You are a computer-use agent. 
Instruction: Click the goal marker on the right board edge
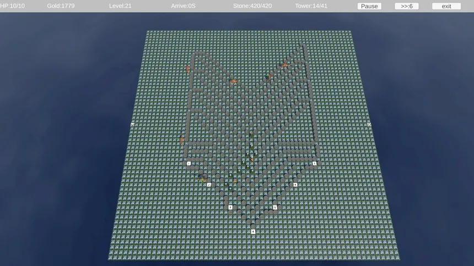pos(369,125)
